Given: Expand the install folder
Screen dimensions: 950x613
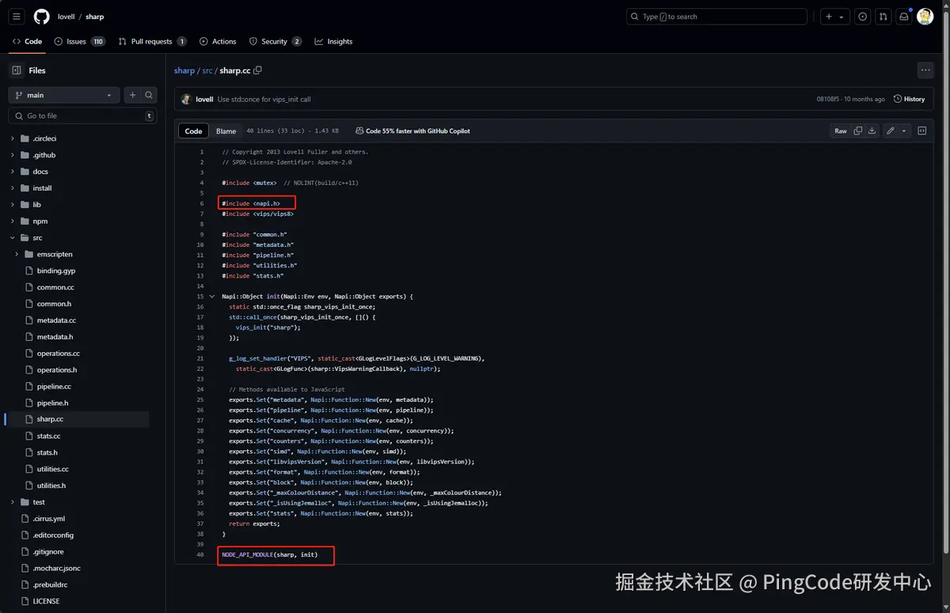Looking at the screenshot, I should click(13, 188).
